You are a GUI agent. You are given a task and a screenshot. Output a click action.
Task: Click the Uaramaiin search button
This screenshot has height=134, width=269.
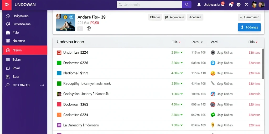point(250,17)
